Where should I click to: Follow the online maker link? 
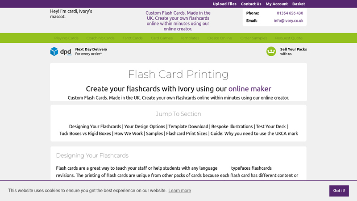pyautogui.click(x=250, y=88)
